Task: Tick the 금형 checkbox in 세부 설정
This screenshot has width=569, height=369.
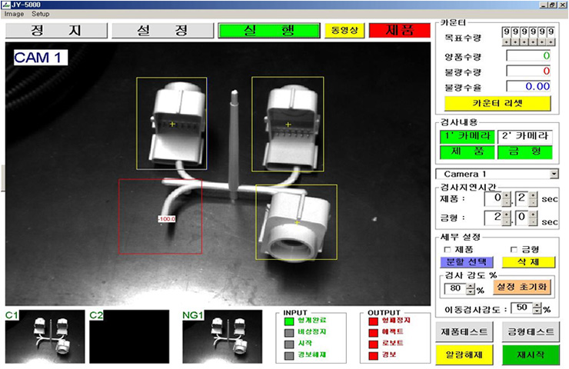Action: tap(514, 249)
